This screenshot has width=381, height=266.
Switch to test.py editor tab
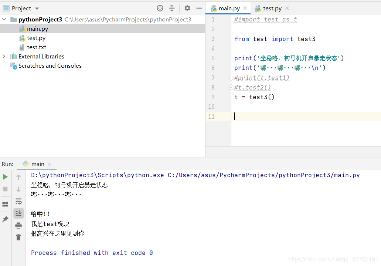pyautogui.click(x=272, y=9)
